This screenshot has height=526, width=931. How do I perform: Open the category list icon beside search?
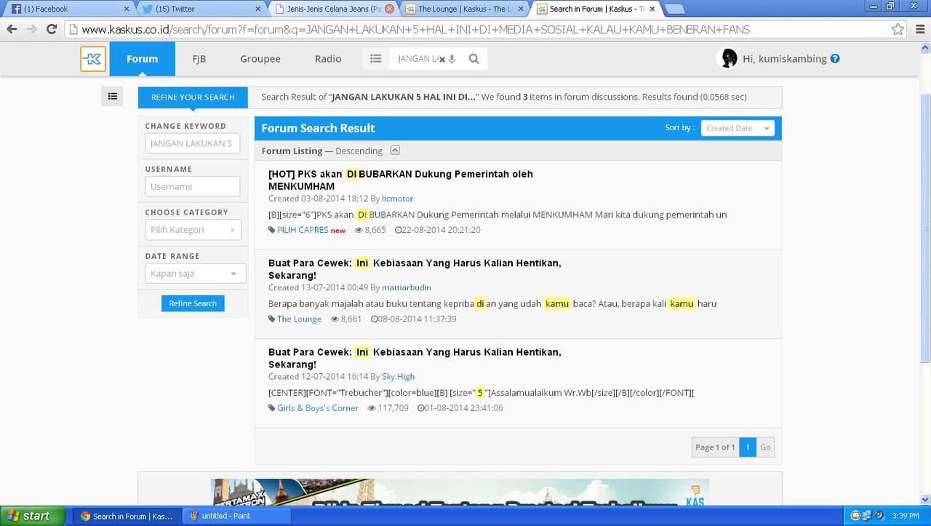375,59
